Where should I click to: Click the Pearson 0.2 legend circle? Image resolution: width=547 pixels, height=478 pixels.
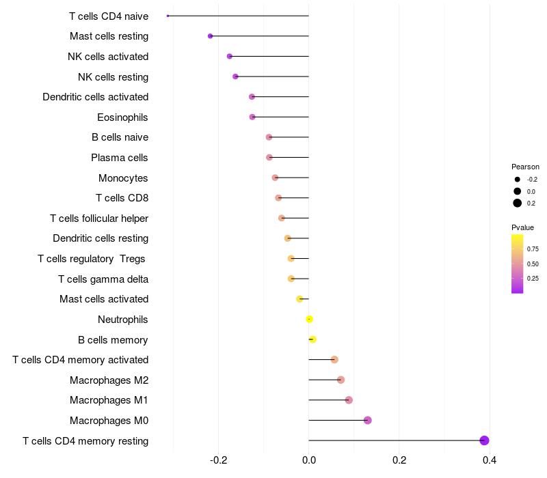point(517,203)
